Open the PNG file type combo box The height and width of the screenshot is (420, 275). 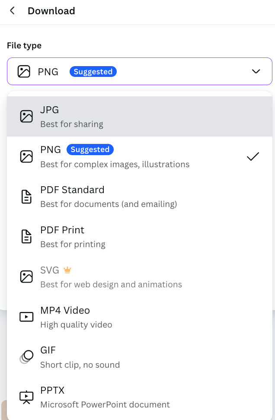pos(139,71)
